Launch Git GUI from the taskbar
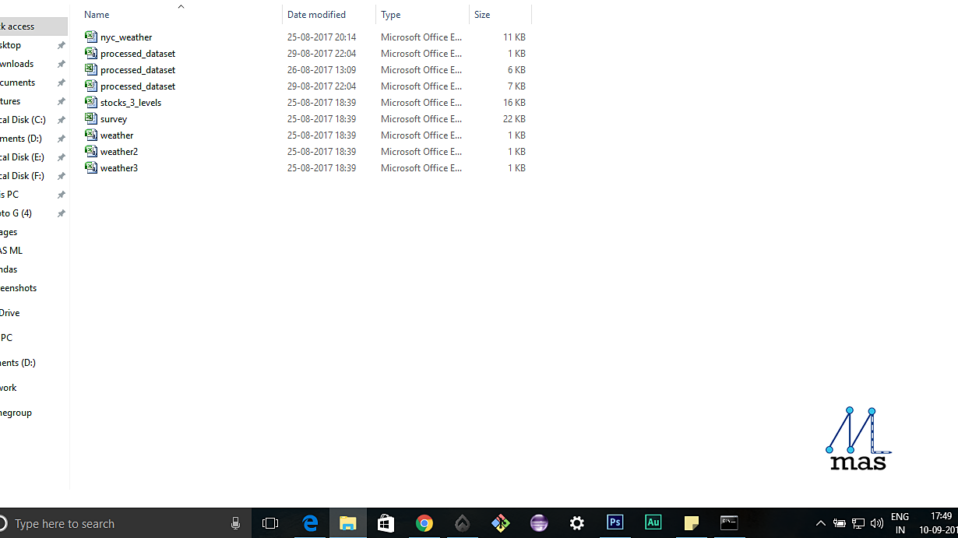Viewport: 958px width, 538px height. [500, 522]
